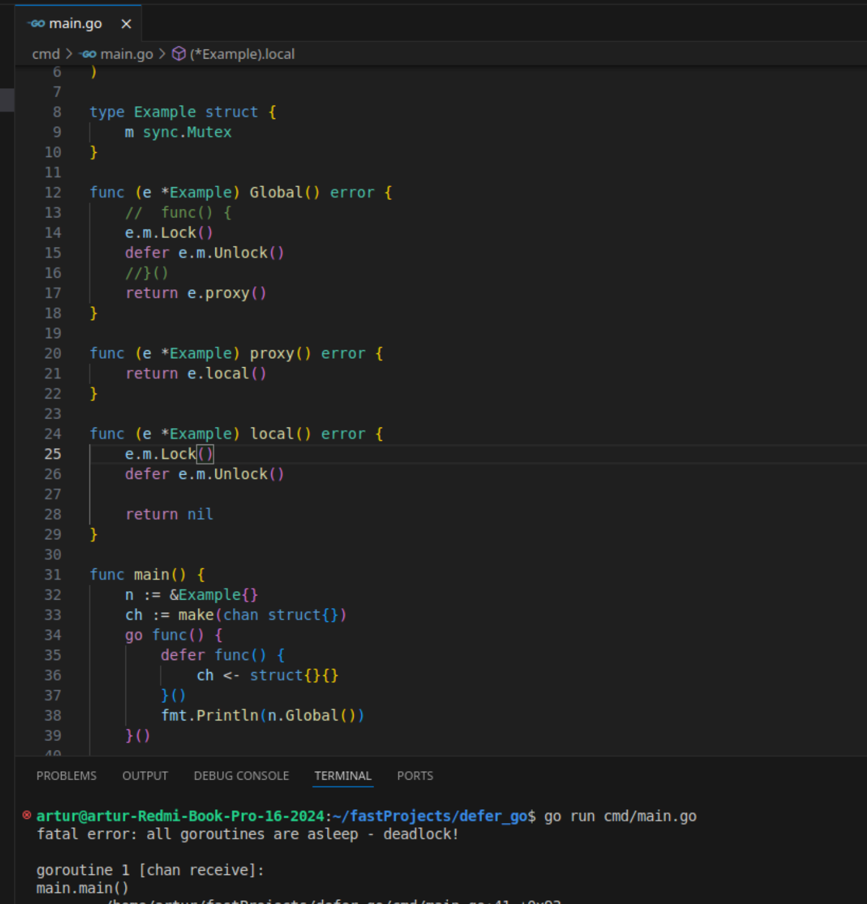The height and width of the screenshot is (904, 867).
Task: Click the 'fatal error' deadlock message in the terminal
Action: tap(247, 834)
